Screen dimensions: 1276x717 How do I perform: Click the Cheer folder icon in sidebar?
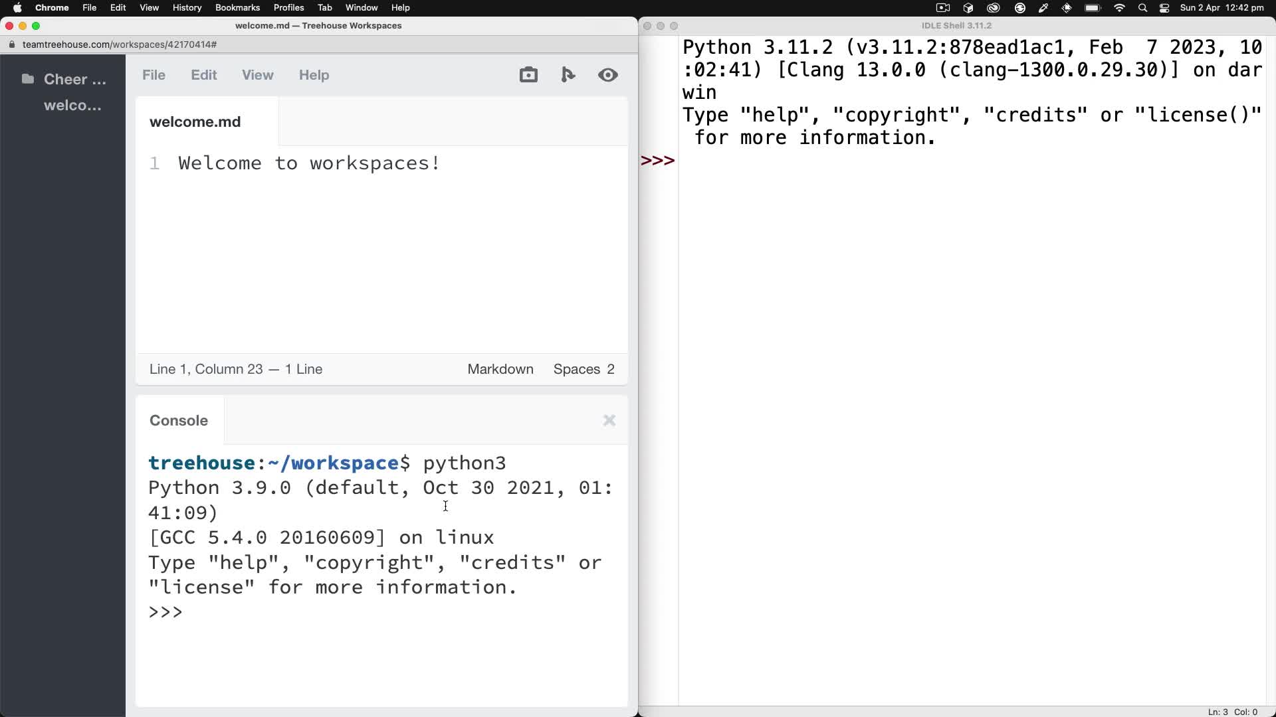(29, 78)
